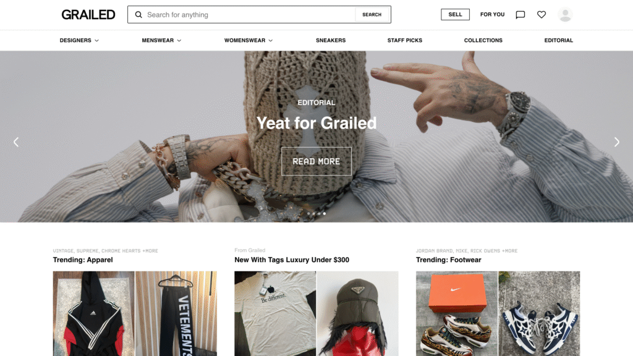Click the Sell button

[x=455, y=15]
